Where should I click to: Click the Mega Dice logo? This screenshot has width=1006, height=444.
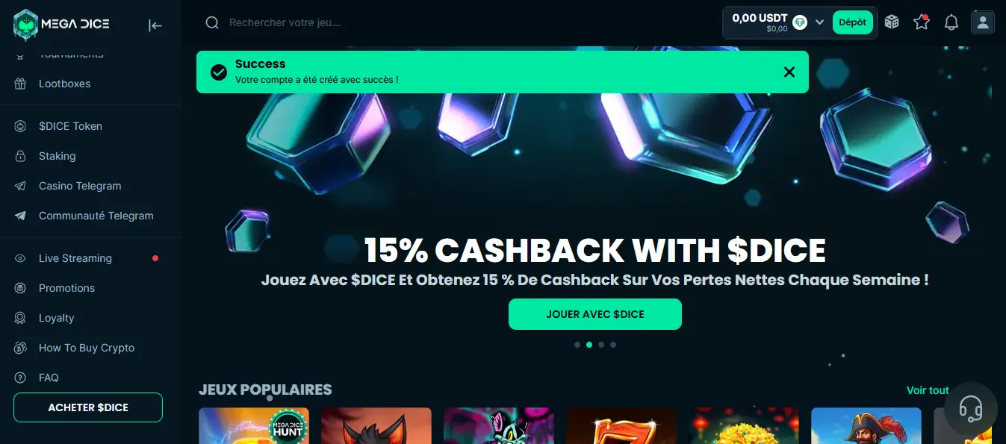[61, 24]
